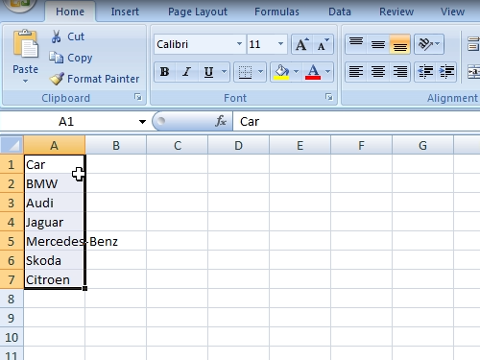Activate the Format Painter brush
480x360 pixels.
(x=57, y=79)
